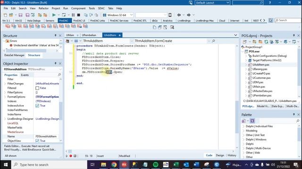Open the TfrmAddItem.FormCreate method dropdown
Viewport: 302px width, 169px height.
172,41
